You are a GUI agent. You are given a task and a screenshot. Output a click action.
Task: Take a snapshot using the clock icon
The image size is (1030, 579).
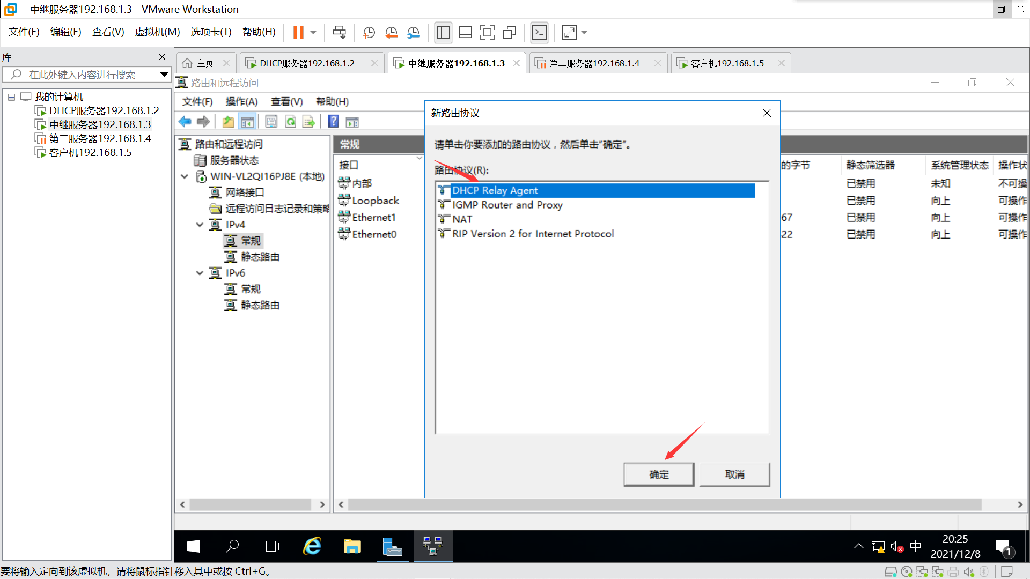(369, 33)
